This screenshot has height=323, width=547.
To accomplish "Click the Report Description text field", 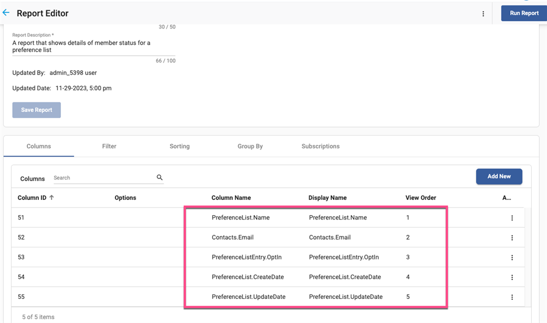I will (93, 46).
